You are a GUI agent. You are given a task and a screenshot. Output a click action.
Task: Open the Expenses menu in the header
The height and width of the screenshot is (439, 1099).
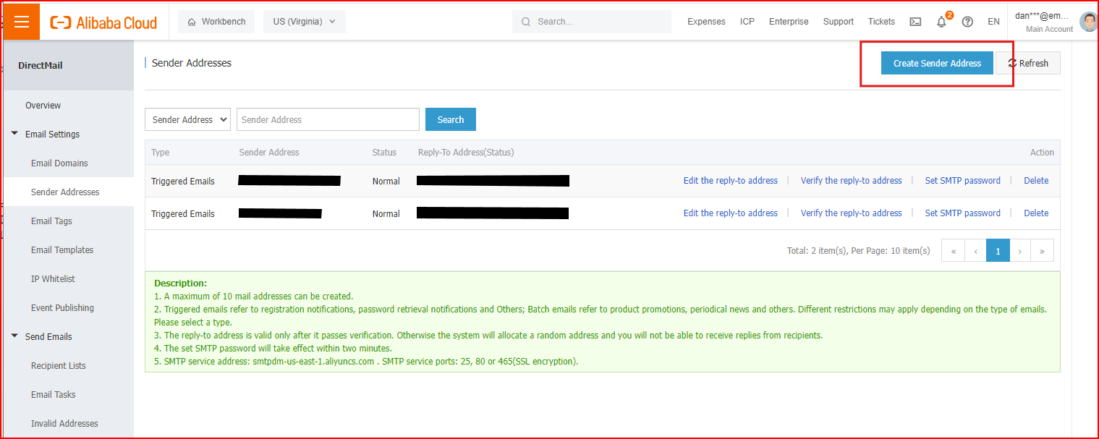coord(706,22)
